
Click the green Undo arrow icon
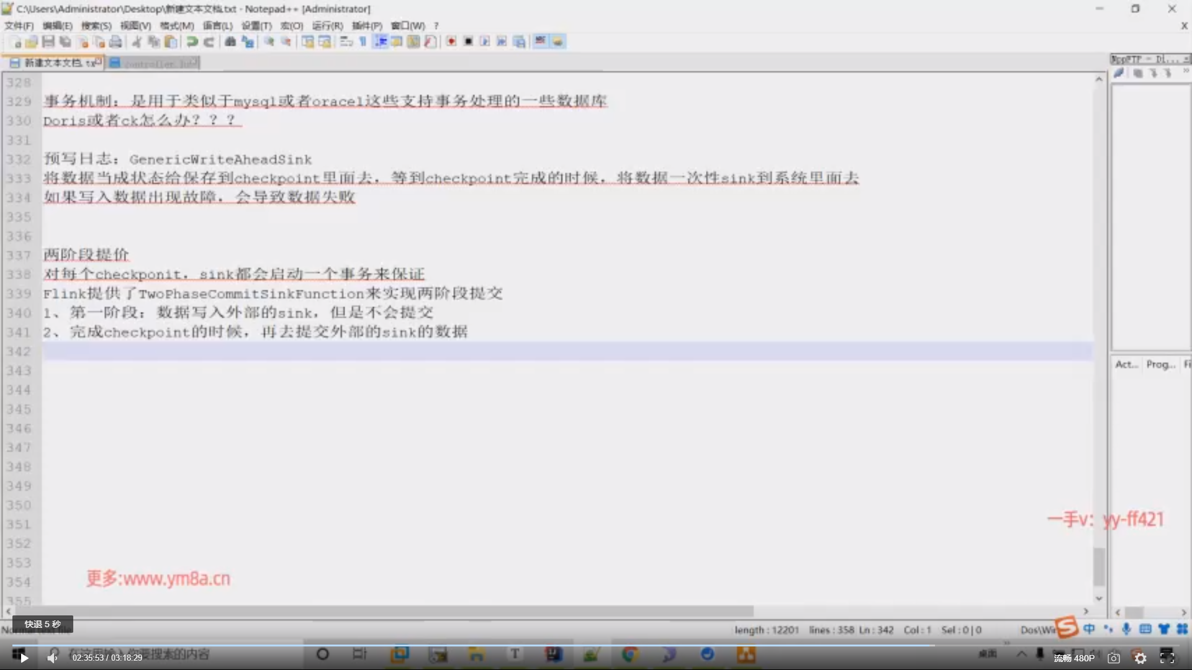click(192, 42)
